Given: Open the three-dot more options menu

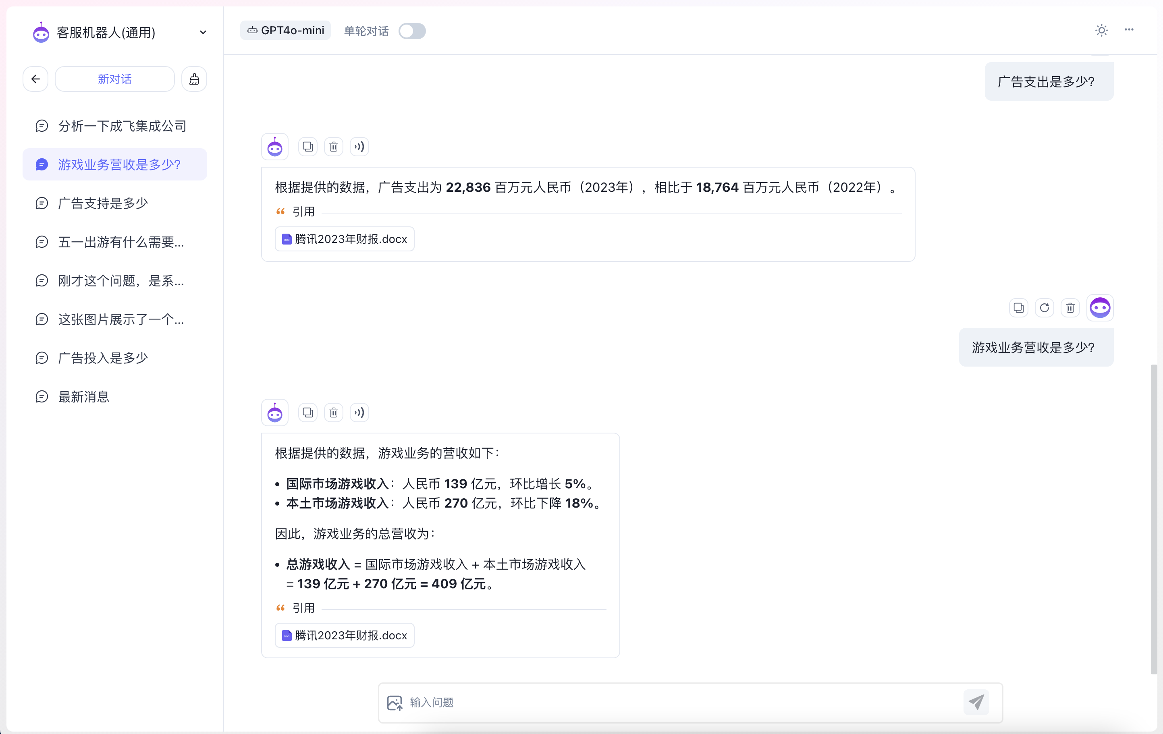Looking at the screenshot, I should coord(1129,30).
